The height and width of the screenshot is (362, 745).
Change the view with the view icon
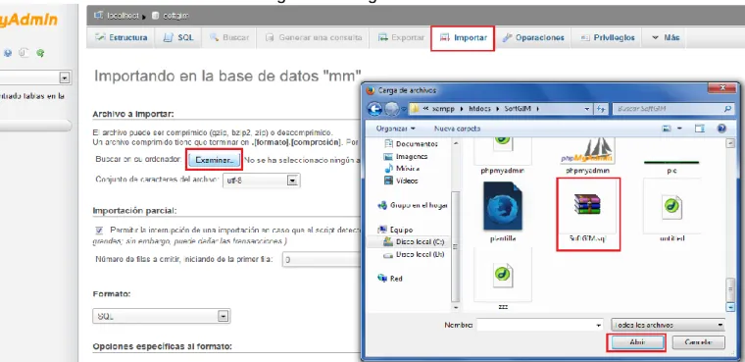tap(668, 129)
